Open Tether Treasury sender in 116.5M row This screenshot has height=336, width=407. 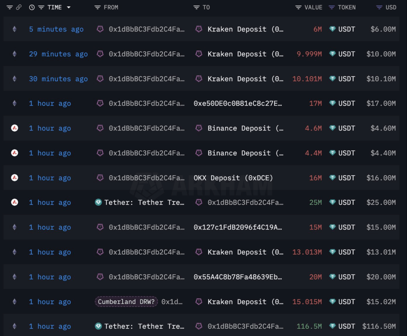coord(144,326)
